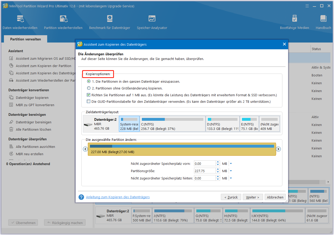
Task: Select C:(NTFS) 256.7 GB partition in layout
Action: [x=173, y=124]
